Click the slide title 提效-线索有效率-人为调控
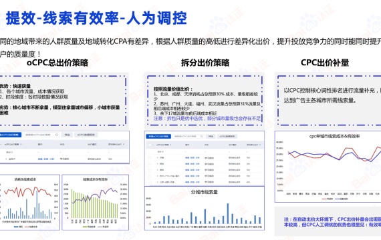381x240 pixels. tap(96, 18)
